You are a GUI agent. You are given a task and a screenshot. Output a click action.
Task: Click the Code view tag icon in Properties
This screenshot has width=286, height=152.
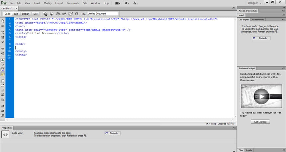click(x=5, y=134)
